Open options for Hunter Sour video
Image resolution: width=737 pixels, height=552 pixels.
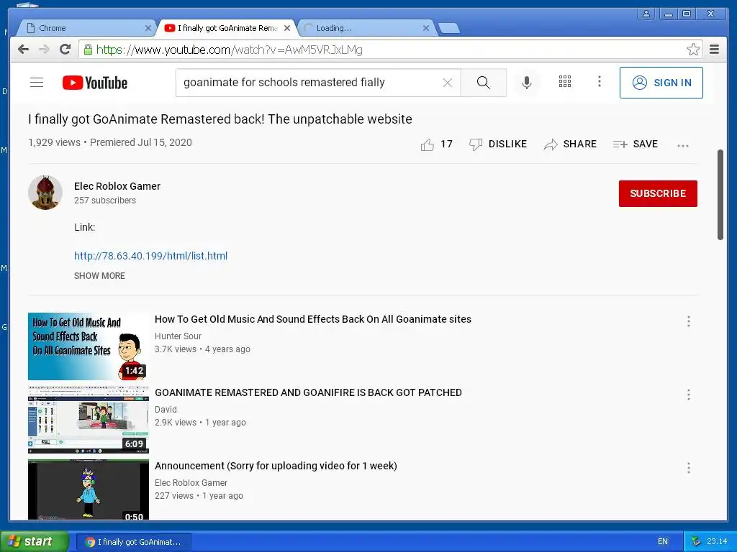click(689, 321)
